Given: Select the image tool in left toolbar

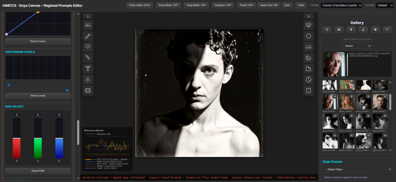Looking at the screenshot, I should coord(88,25).
